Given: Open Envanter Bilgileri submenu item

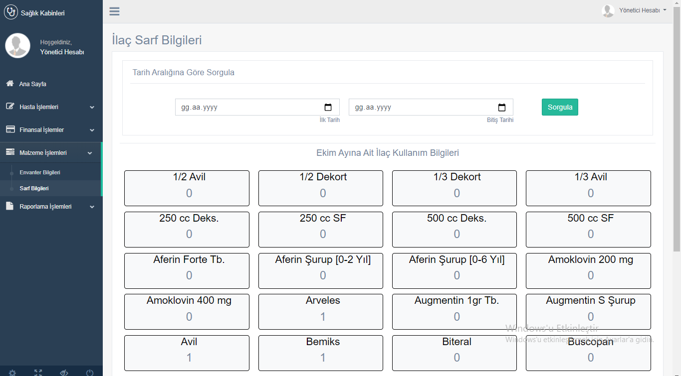Looking at the screenshot, I should click(40, 172).
